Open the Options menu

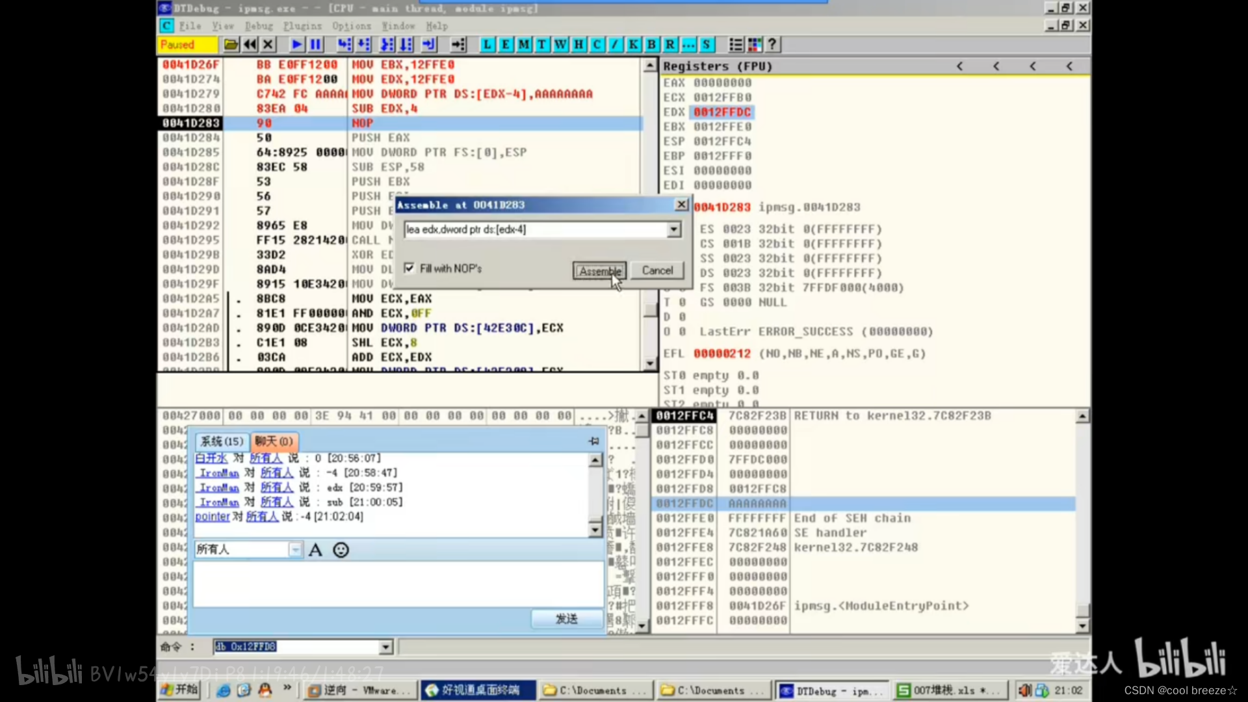352,26
